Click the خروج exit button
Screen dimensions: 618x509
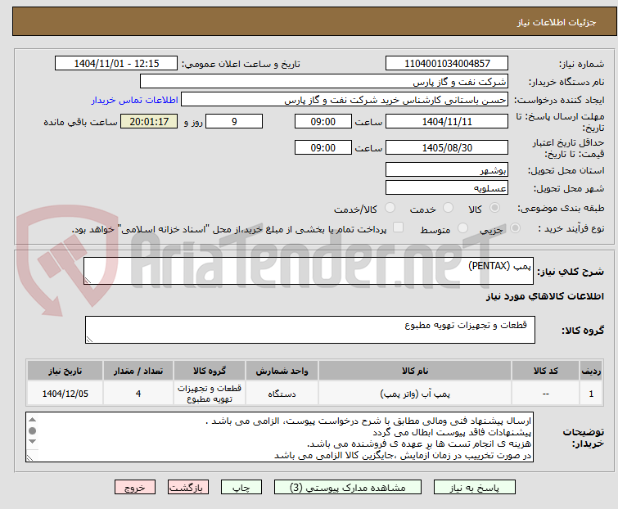point(135,488)
